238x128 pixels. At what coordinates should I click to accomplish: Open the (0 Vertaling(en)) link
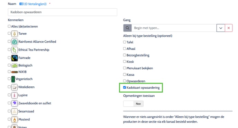35,4
